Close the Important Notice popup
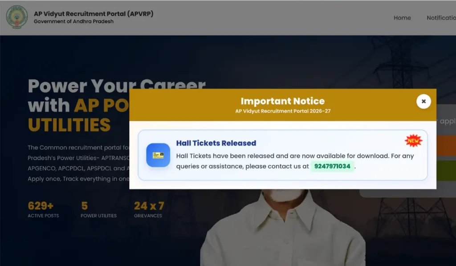Image resolution: width=456 pixels, height=266 pixels. point(423,101)
